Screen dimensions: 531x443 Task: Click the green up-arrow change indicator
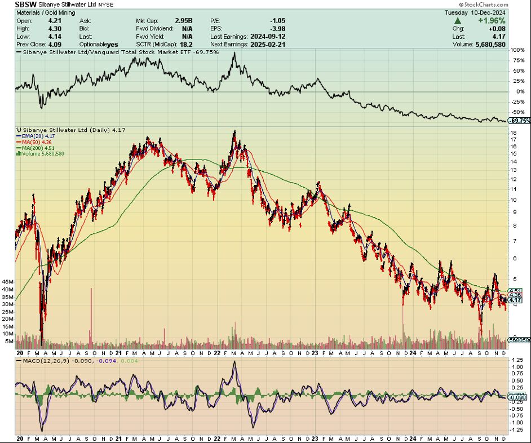(x=458, y=21)
